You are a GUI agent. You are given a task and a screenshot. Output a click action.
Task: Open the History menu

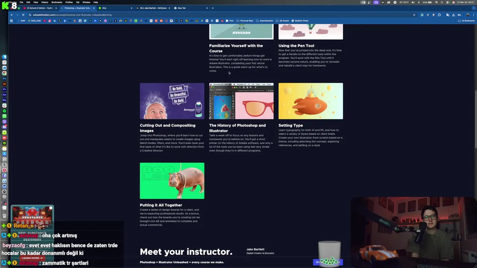point(44,2)
